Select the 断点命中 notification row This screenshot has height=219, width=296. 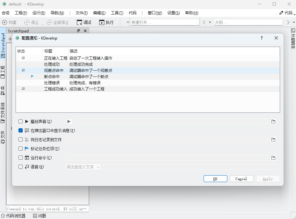pos(148,76)
